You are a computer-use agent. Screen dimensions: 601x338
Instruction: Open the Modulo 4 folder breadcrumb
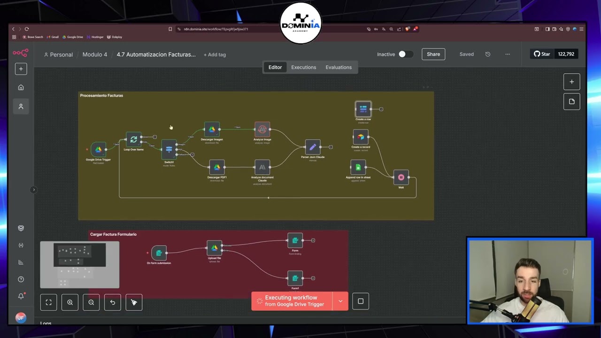[95, 54]
